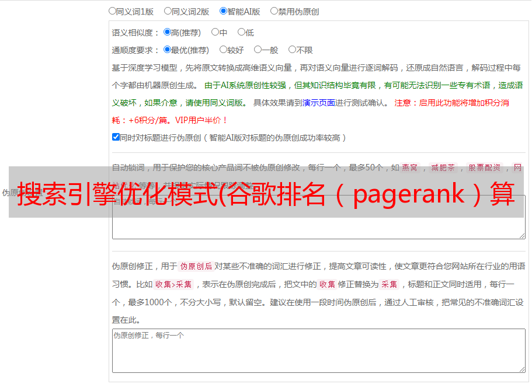Select the 智能AI版 radio button

[223, 11]
